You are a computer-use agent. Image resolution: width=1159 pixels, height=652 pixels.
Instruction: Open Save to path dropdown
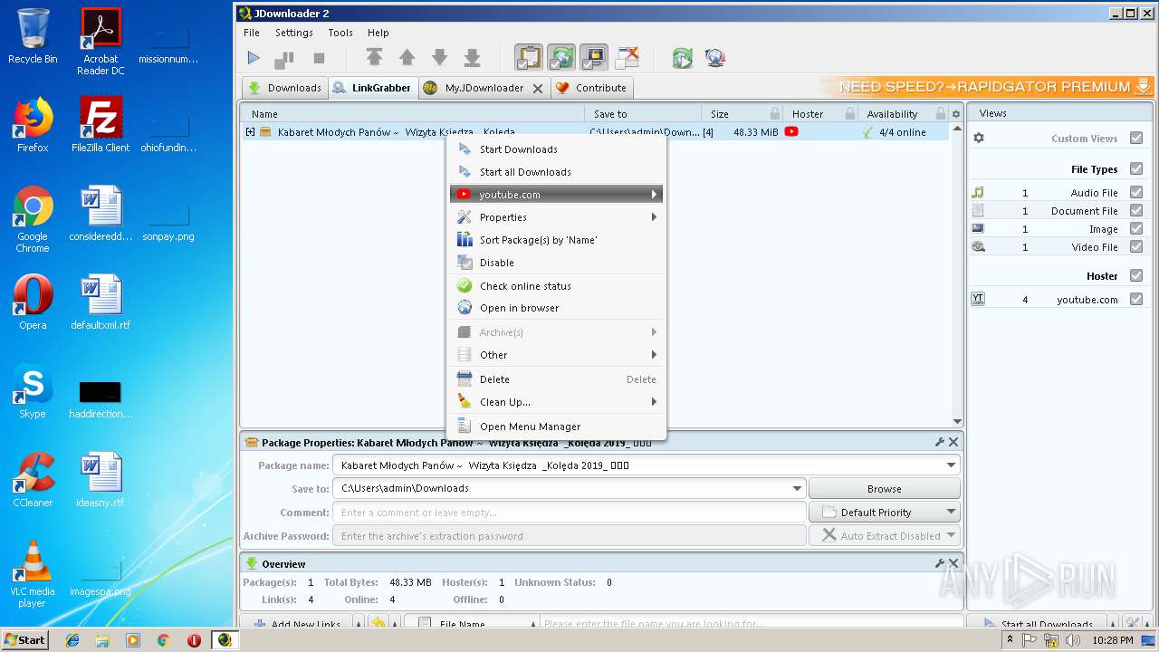797,488
